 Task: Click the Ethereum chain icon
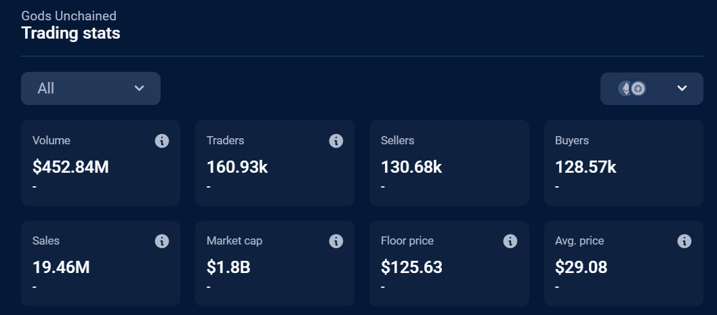(625, 89)
